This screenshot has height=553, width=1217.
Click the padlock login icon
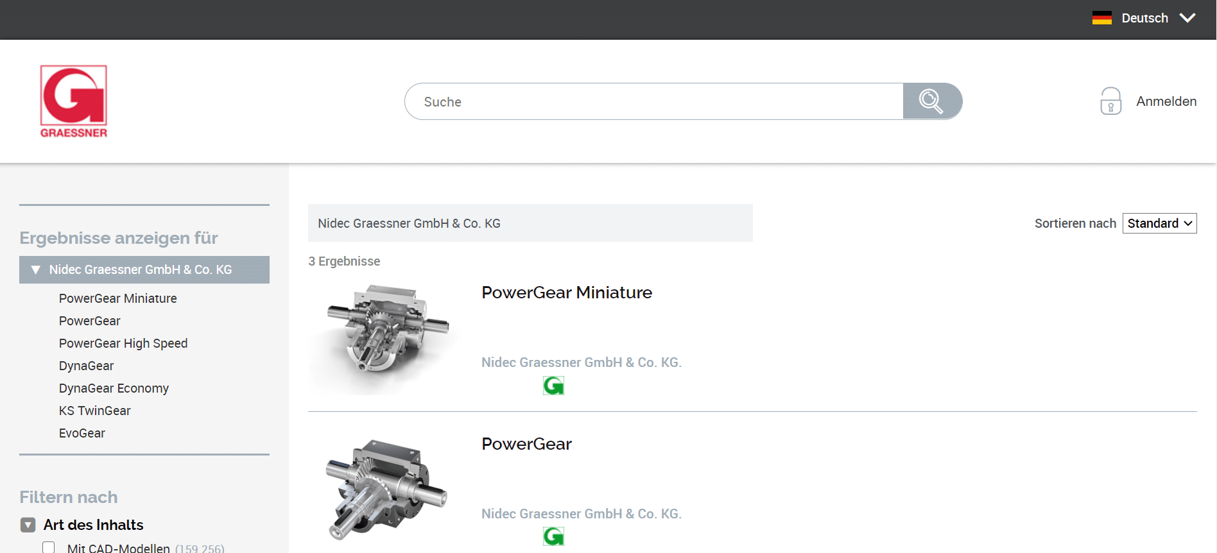1110,101
